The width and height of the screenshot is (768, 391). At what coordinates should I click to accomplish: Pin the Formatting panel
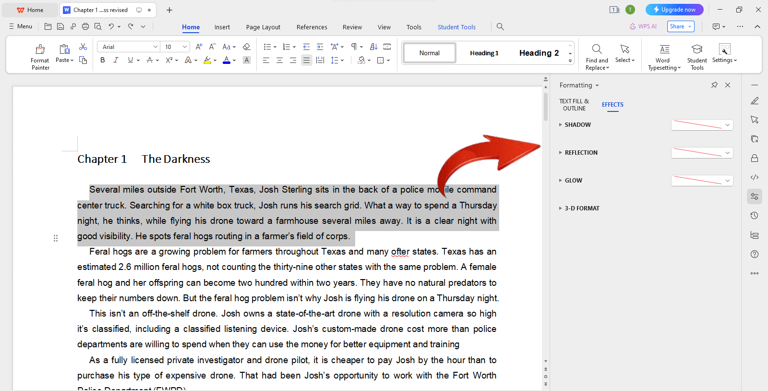714,85
